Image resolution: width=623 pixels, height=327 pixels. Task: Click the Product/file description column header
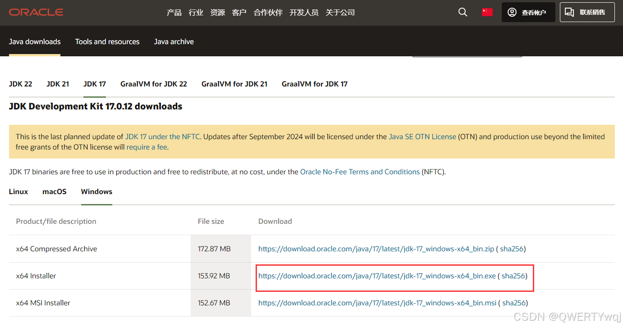[56, 221]
